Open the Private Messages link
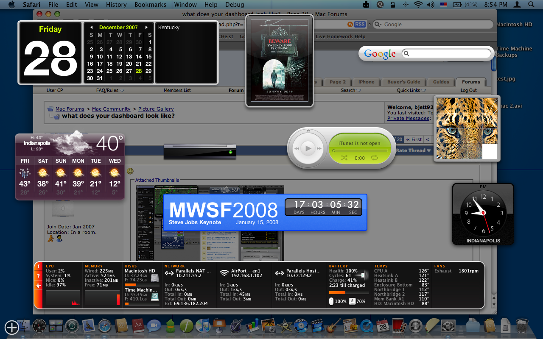543x339 pixels. tap(409, 118)
